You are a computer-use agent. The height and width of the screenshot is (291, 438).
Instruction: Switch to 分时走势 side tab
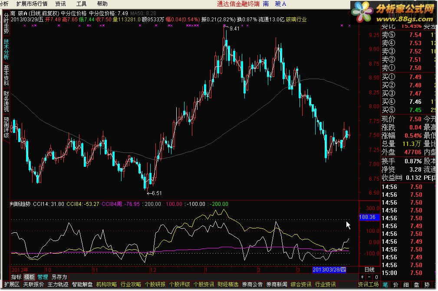pos(6,23)
